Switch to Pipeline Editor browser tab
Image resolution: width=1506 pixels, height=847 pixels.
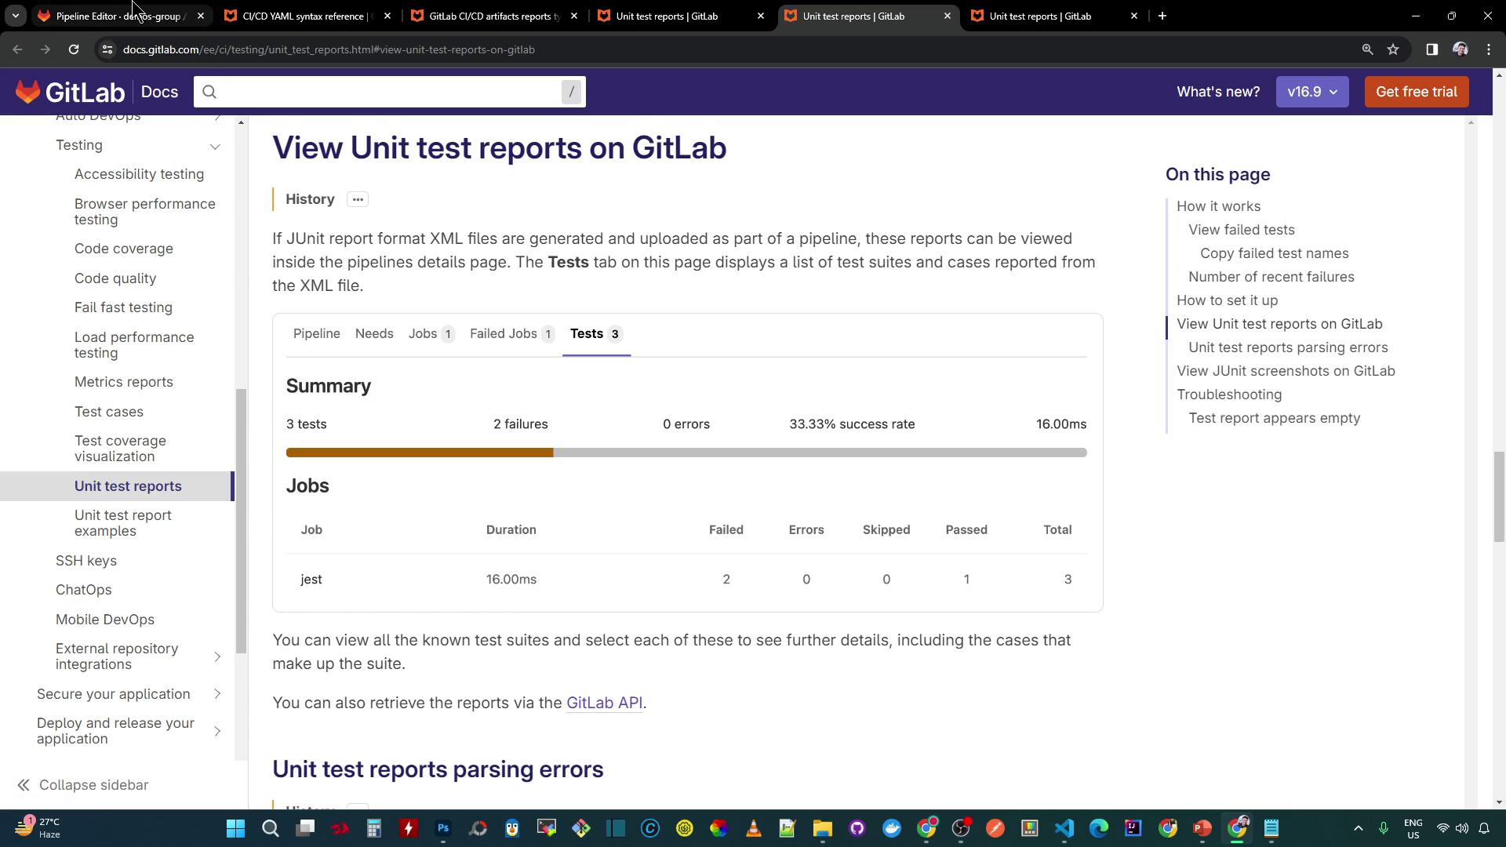118,16
